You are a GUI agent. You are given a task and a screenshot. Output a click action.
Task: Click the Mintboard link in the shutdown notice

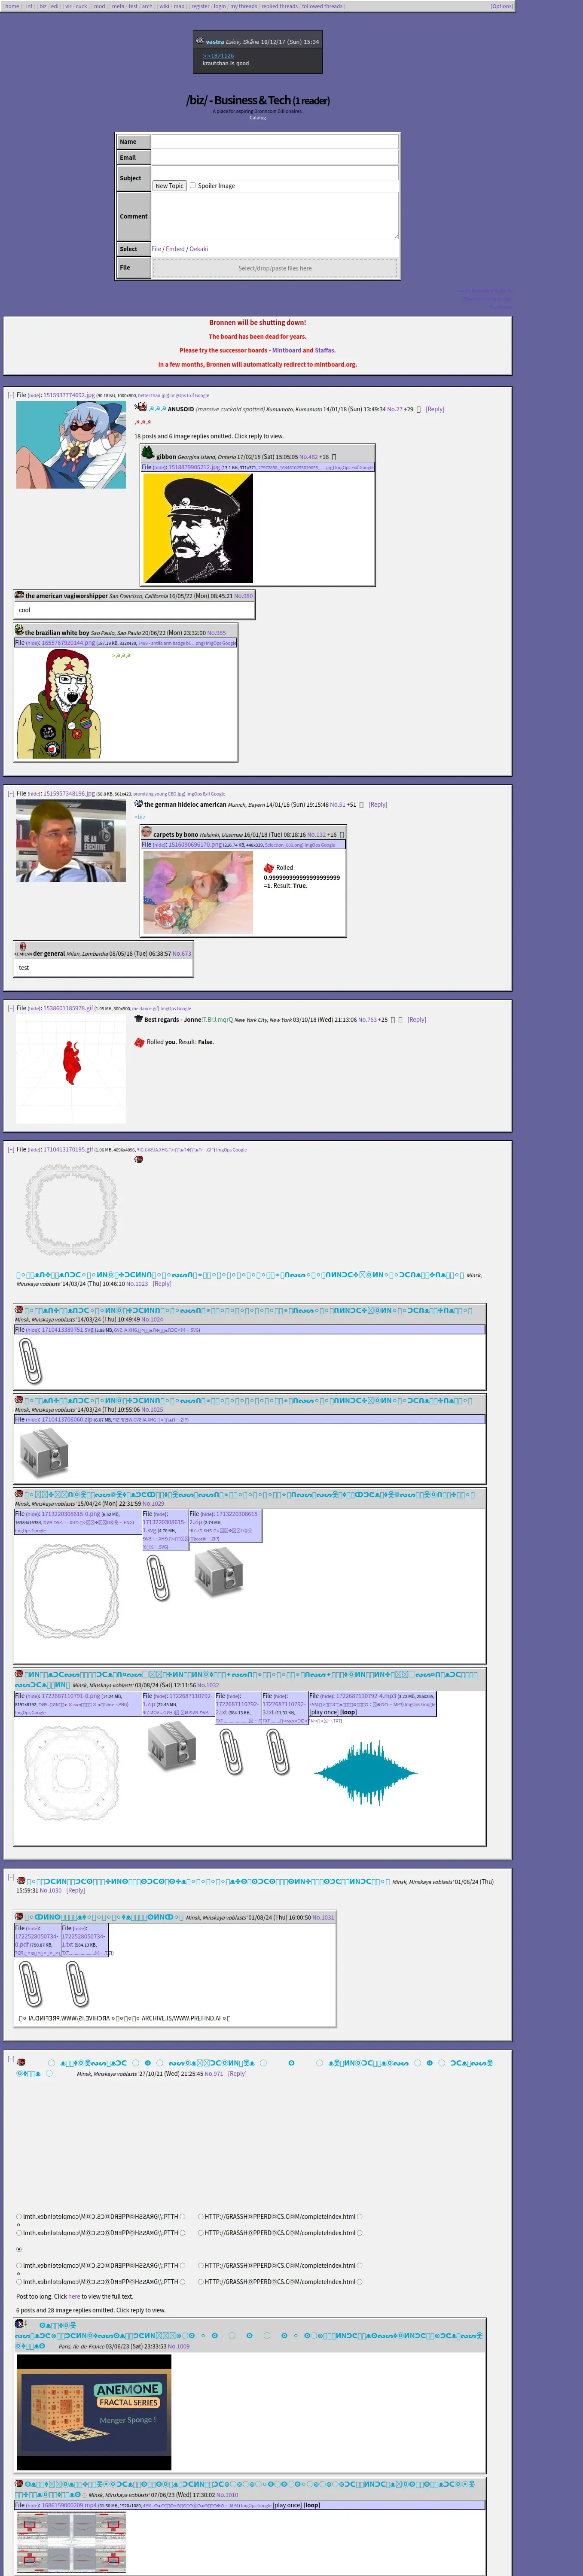point(286,350)
